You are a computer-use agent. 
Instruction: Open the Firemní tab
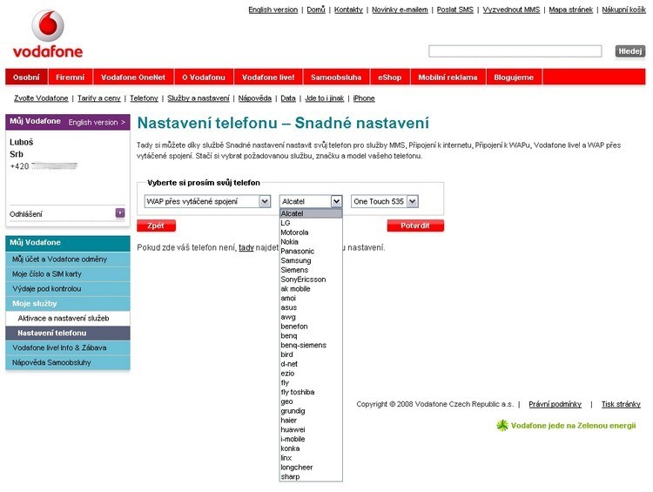tap(70, 78)
